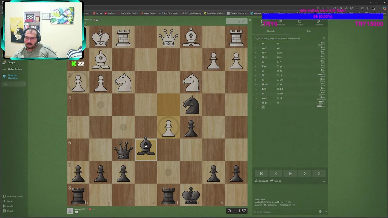Switch to the Hamleler tab
This screenshot has width=388, height=218.
pos(271,31)
